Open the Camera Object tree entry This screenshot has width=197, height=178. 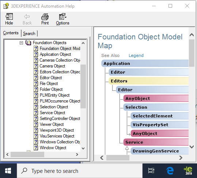coord(52,66)
